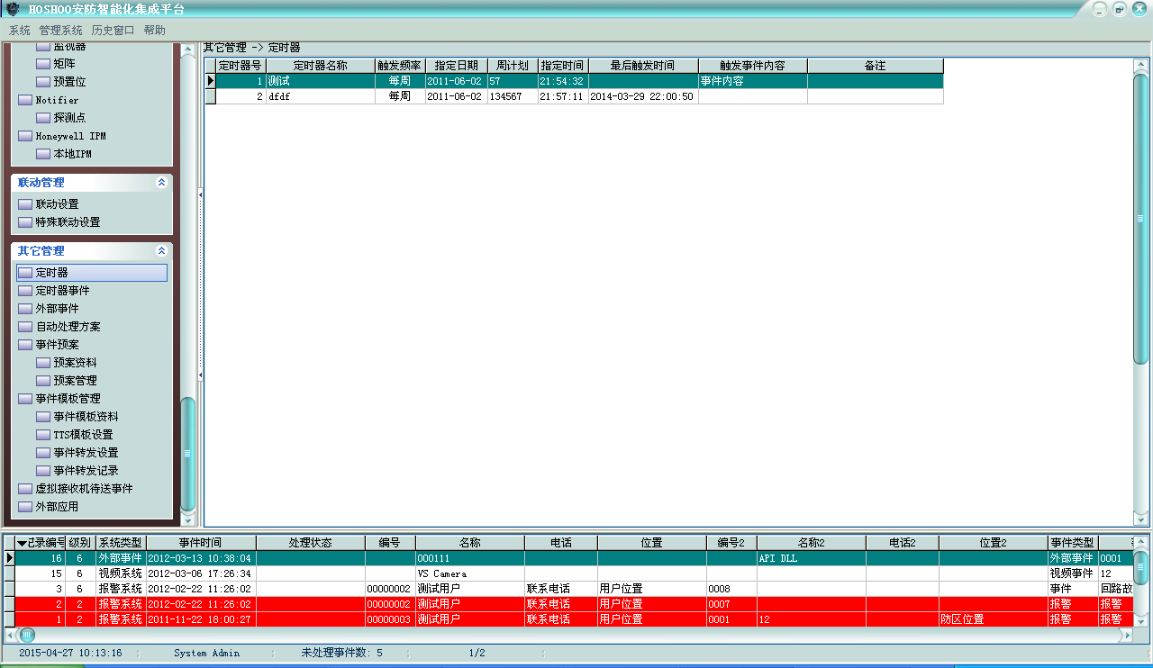
Task: Click the horizontal scrollbar of event list
Action: (576, 635)
